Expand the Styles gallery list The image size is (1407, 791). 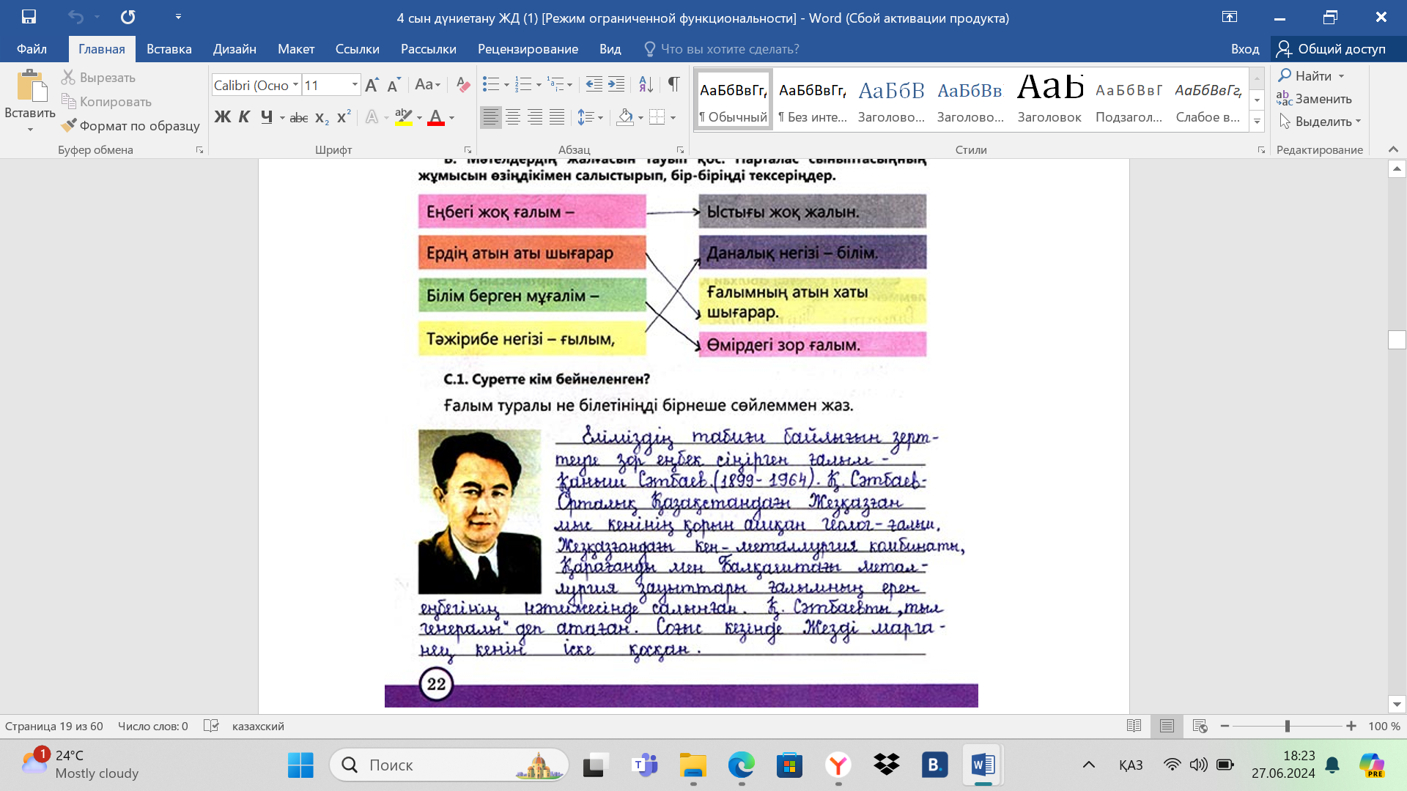(x=1257, y=122)
